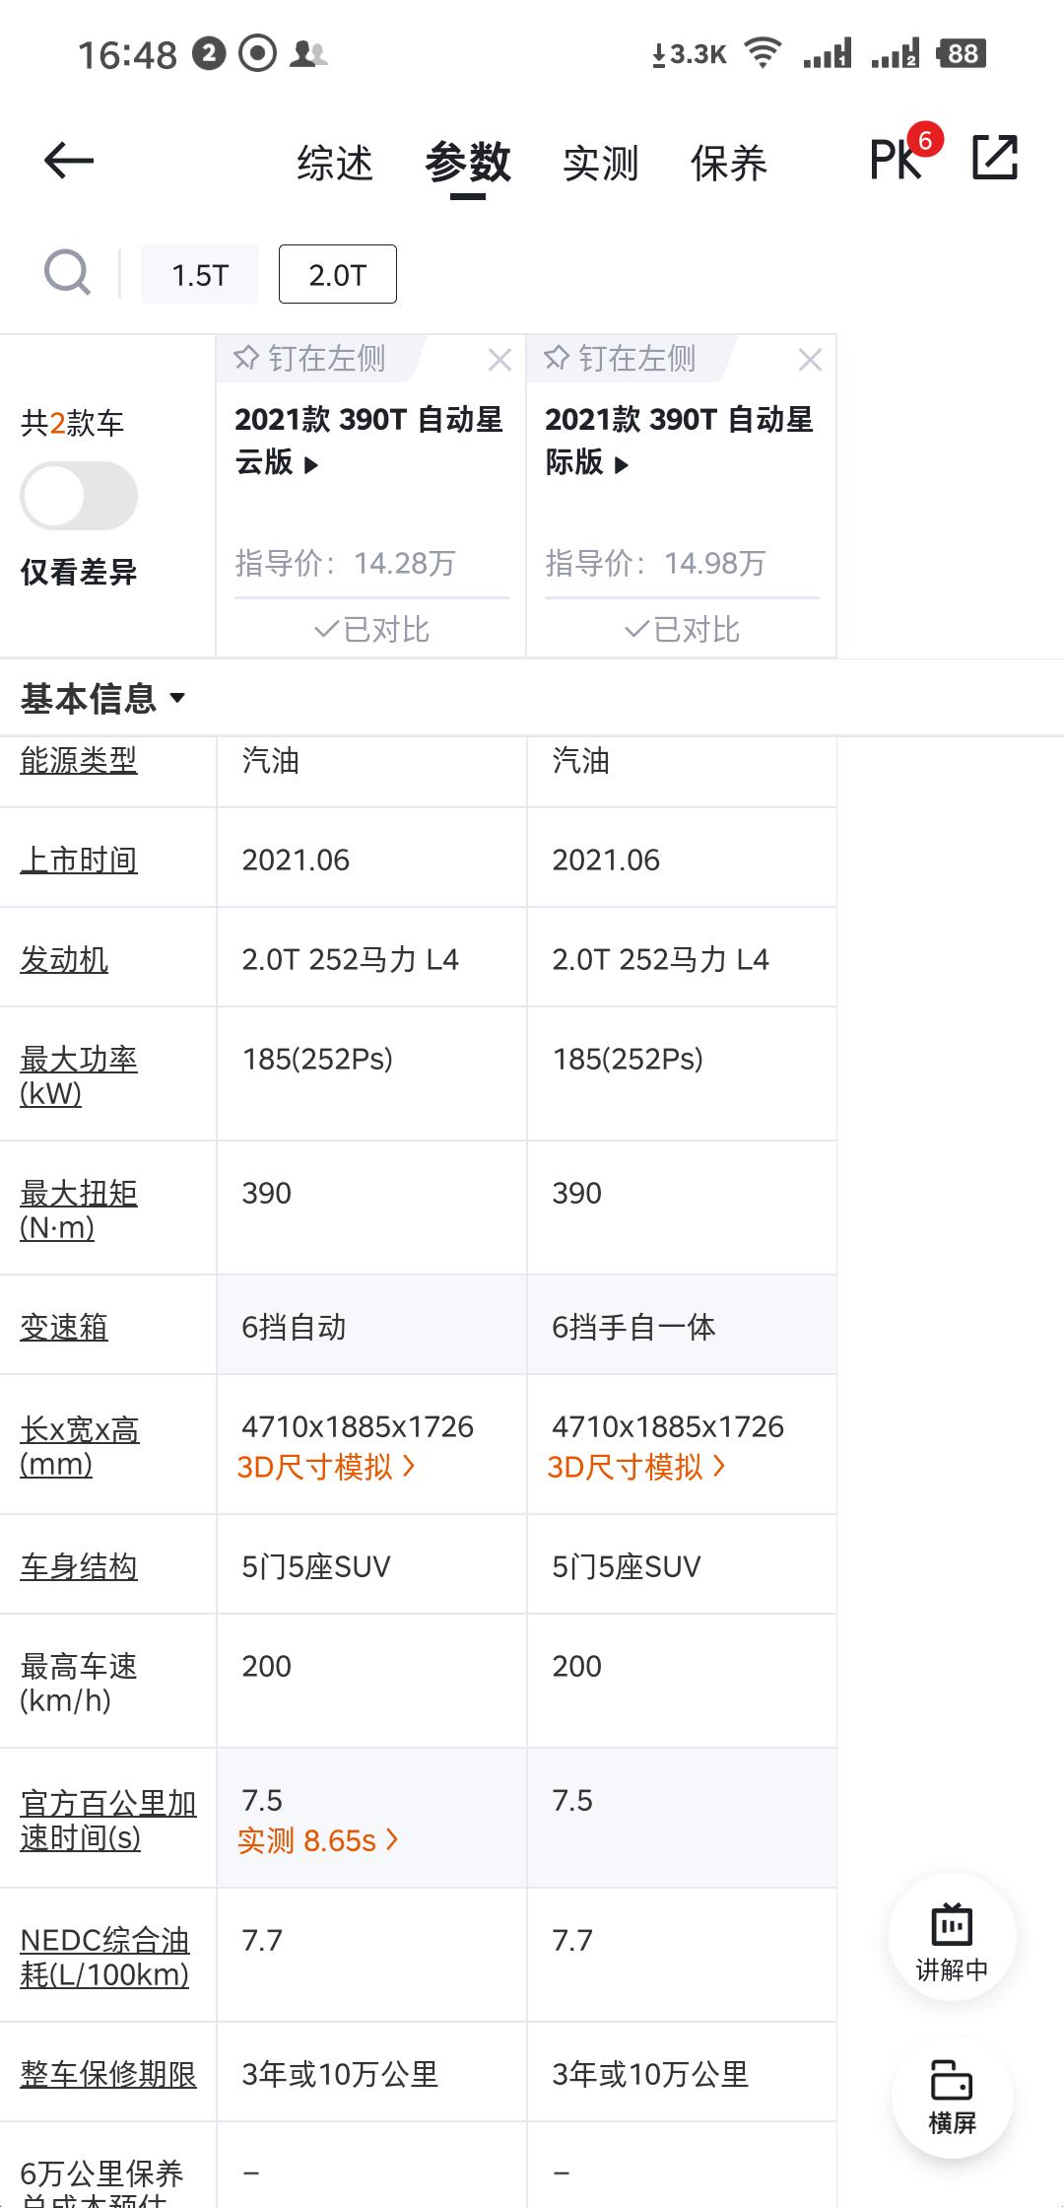Tap 已对比 under 星云版
1064x2208 pixels.
coord(371,629)
